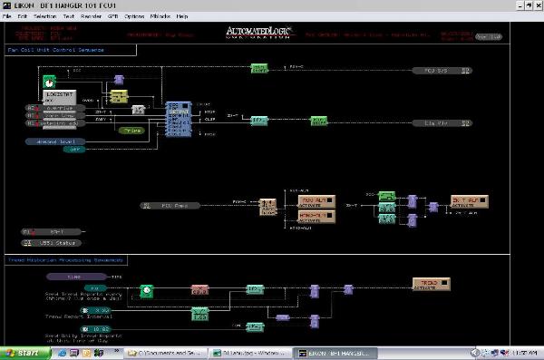The height and width of the screenshot is (360, 544).
Task: Select the teal divide block below the red block
Action: click(199, 314)
